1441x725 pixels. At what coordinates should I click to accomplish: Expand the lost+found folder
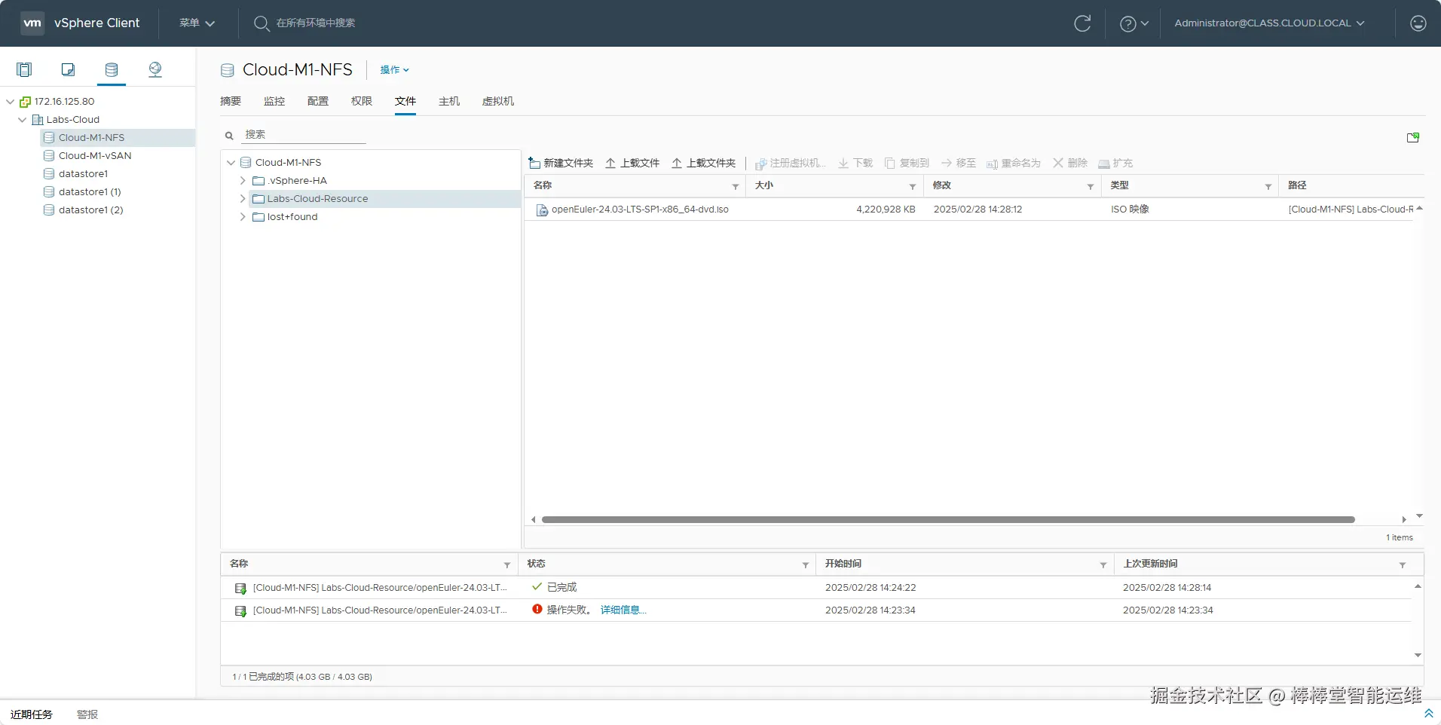(243, 217)
